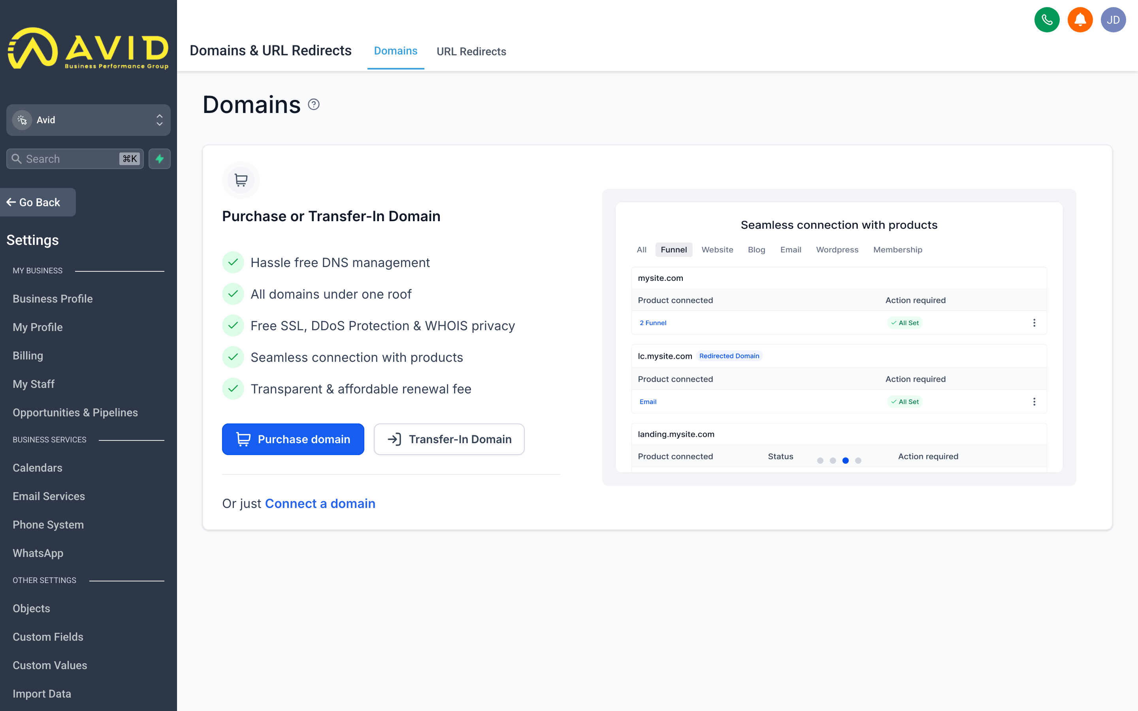Click the help icon beside Domains heading
Image resolution: width=1138 pixels, height=711 pixels.
pos(314,104)
